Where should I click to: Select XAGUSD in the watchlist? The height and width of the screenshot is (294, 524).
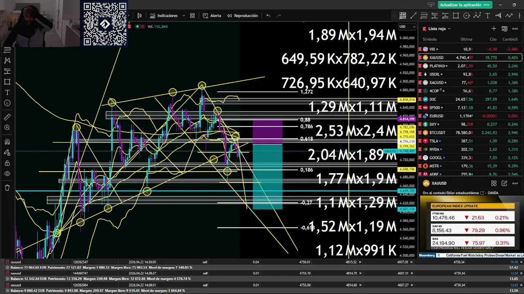tap(470, 82)
